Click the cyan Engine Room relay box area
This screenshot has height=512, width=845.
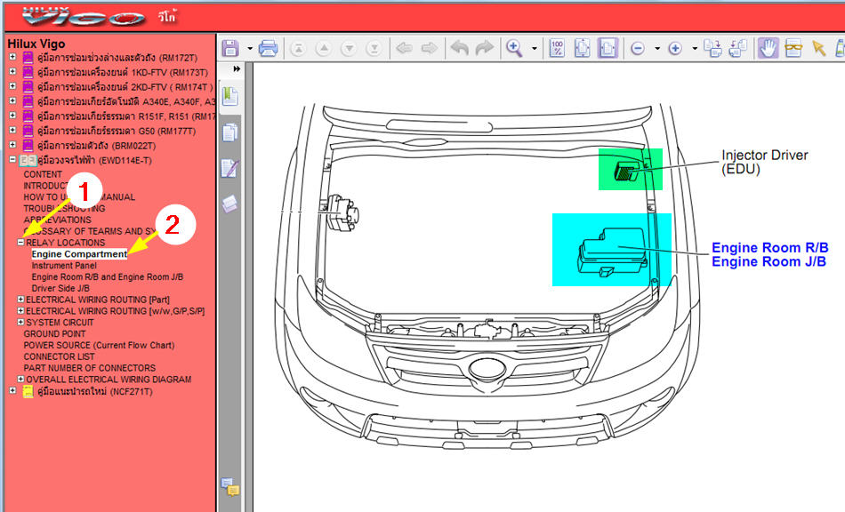click(x=612, y=250)
